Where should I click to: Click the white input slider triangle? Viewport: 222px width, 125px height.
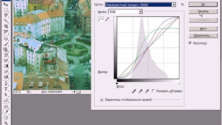[x=179, y=83]
